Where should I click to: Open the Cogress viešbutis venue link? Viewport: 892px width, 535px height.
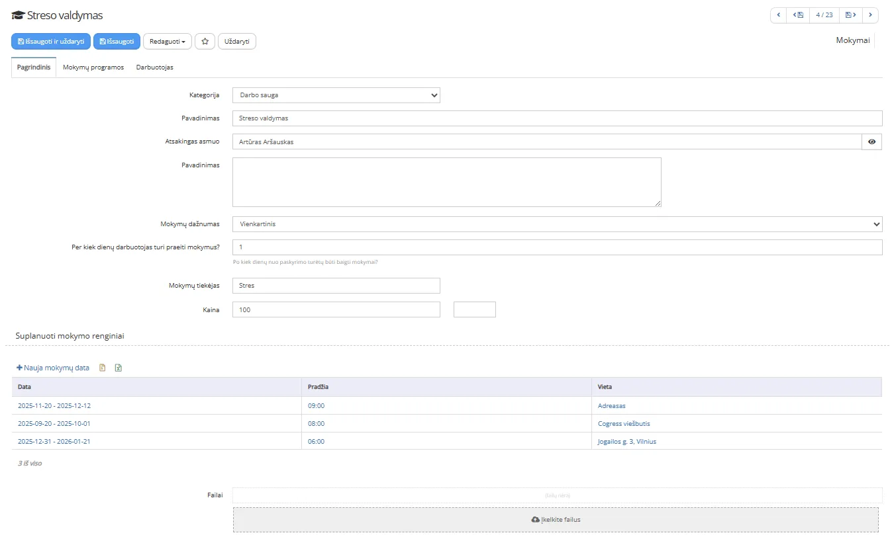628,424
